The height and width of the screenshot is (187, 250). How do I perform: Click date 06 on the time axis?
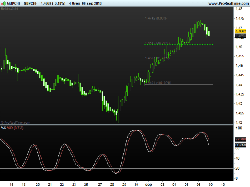(x=198, y=185)
